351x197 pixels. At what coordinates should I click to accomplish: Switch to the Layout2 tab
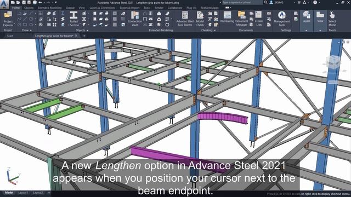pos(38,193)
